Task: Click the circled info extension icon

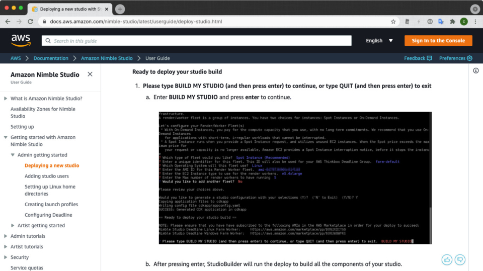Action: point(430,22)
